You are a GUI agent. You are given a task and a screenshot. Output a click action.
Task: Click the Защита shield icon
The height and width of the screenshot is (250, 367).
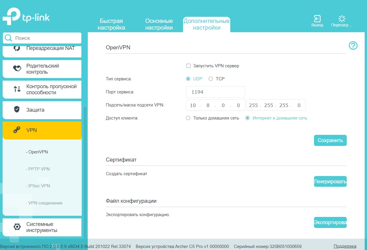[x=17, y=110]
